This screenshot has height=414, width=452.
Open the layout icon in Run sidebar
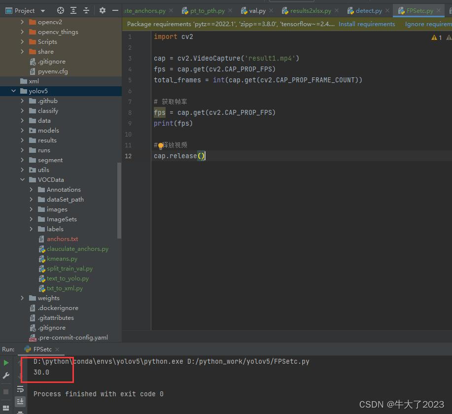click(6, 408)
